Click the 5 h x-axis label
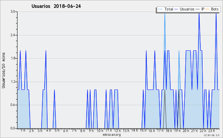 (x=57, y=131)
